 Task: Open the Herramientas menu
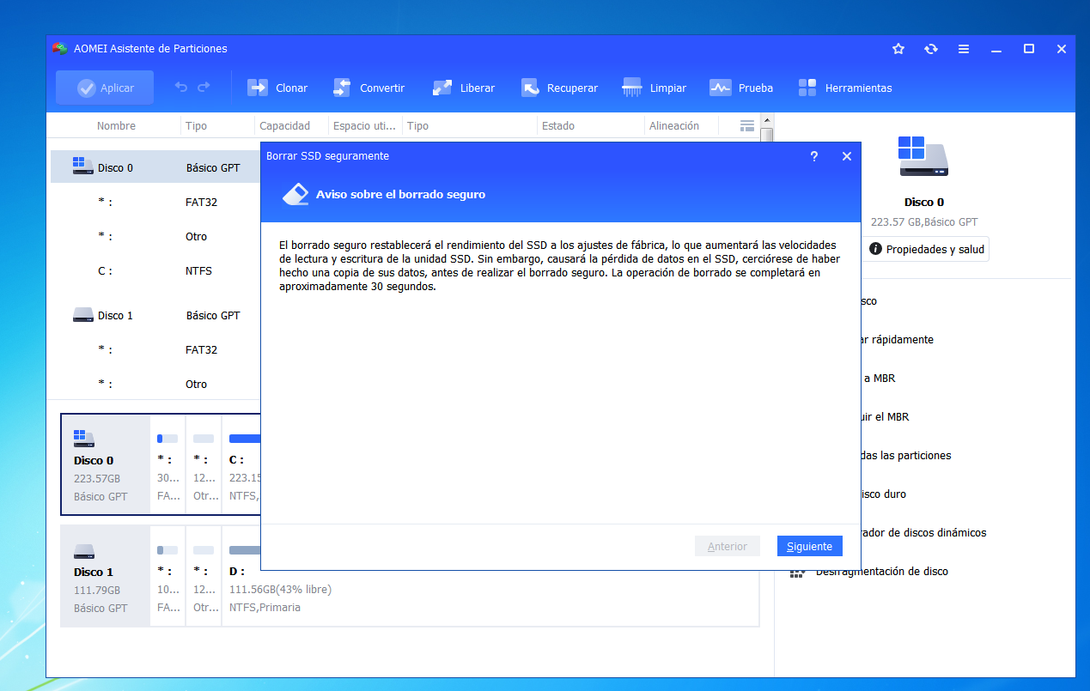pos(807,88)
